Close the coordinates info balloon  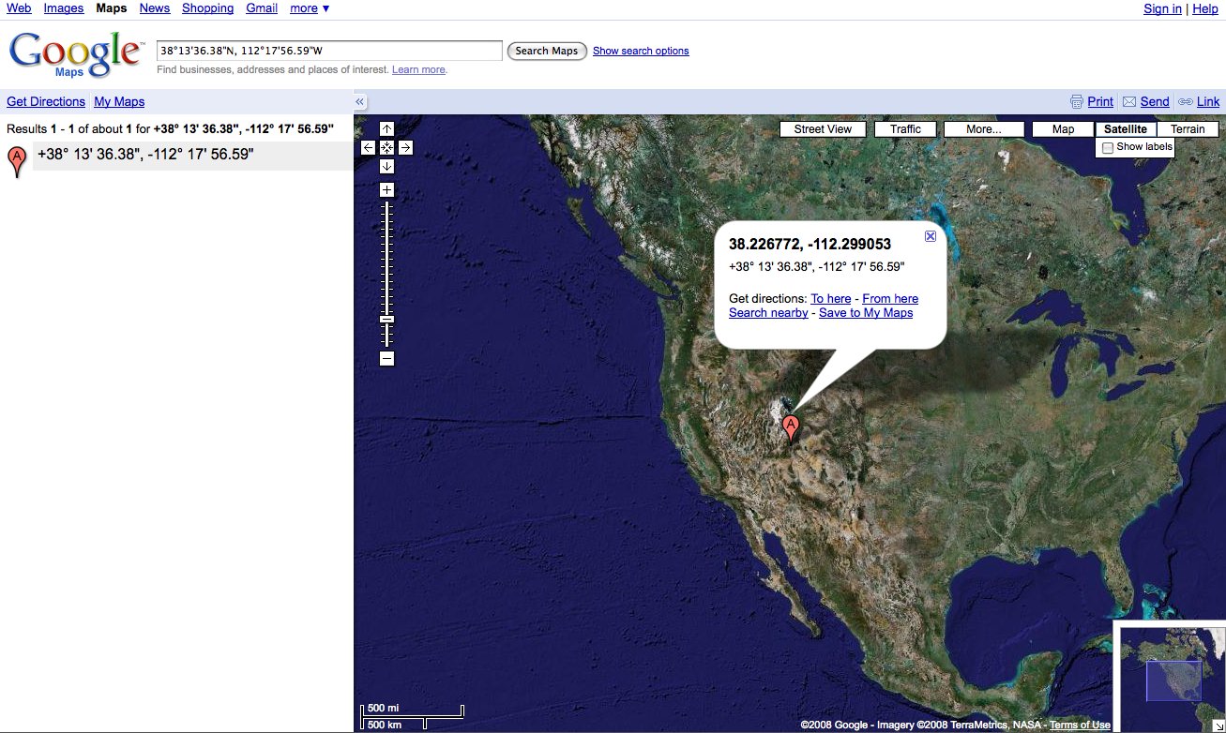(x=931, y=236)
